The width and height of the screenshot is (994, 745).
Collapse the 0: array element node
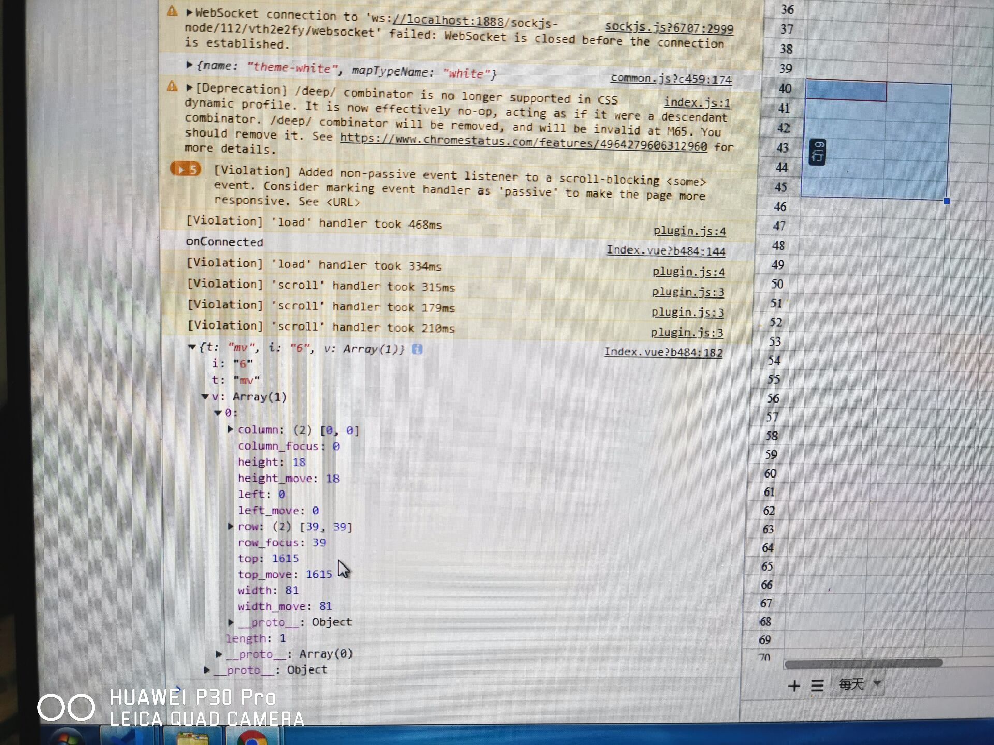coord(218,413)
